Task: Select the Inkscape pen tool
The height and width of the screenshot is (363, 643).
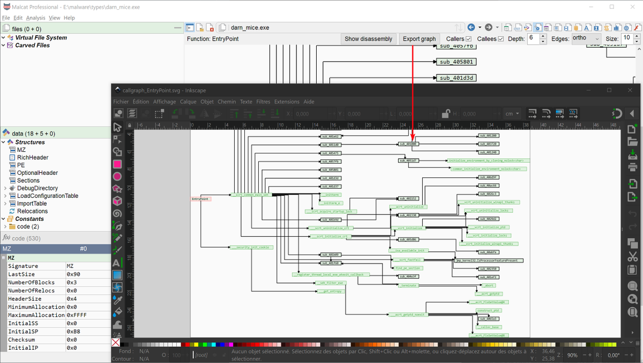Action: pos(117,226)
